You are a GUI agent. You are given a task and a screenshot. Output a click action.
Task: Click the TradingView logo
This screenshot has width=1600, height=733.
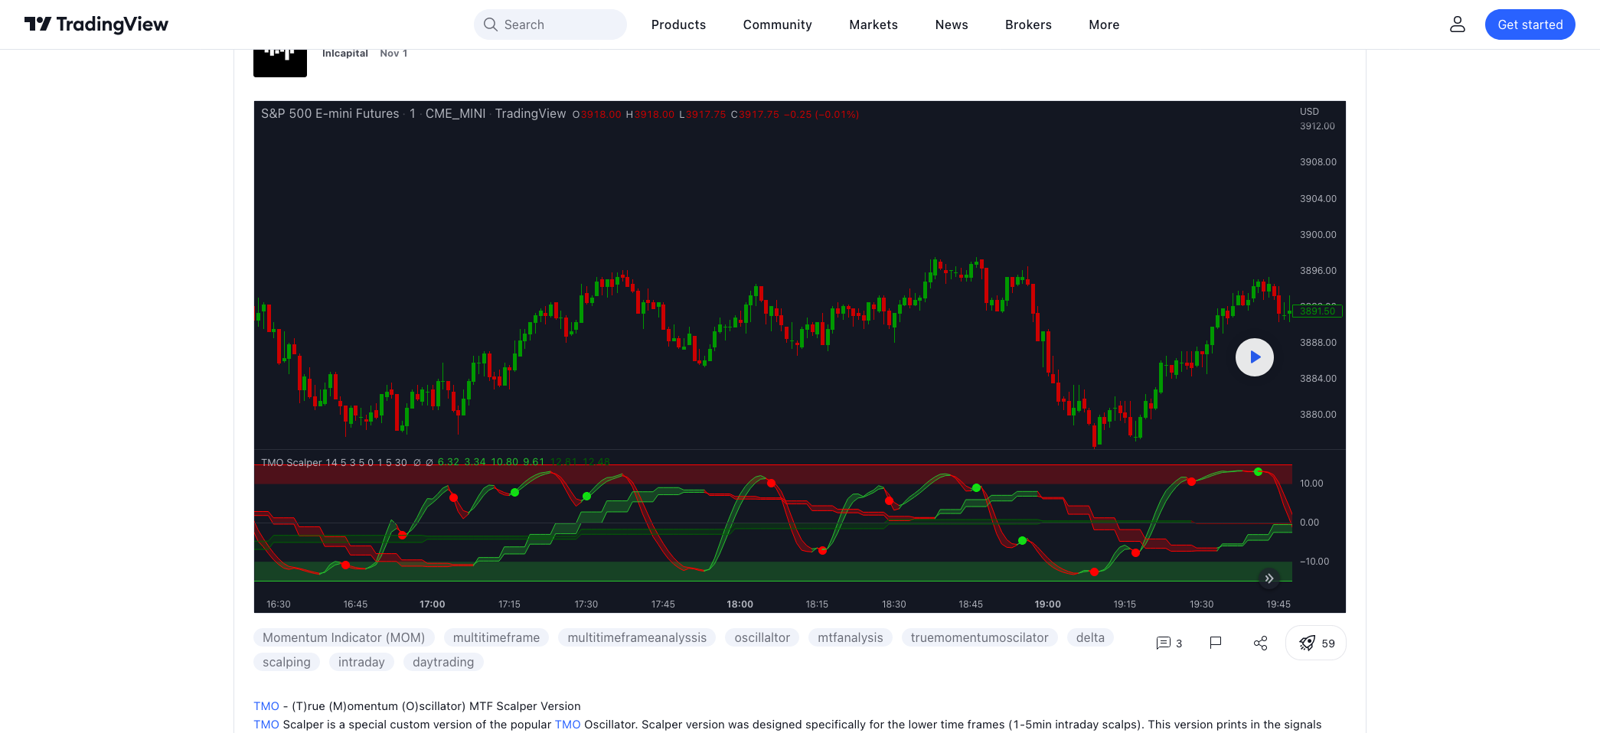pos(96,24)
